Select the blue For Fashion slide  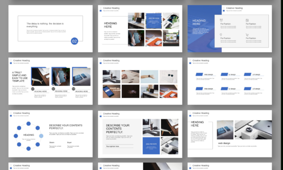click(230, 29)
